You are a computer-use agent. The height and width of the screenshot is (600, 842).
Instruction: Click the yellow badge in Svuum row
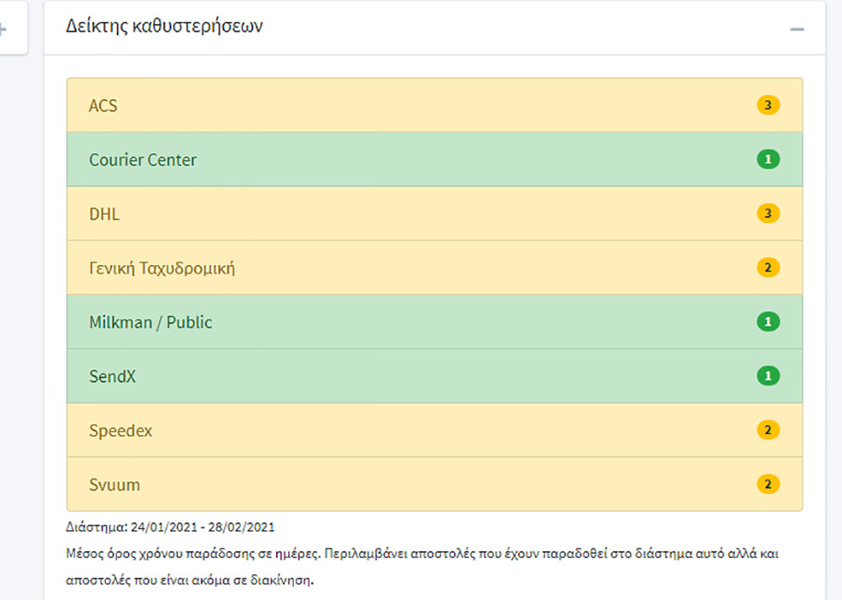click(x=768, y=485)
